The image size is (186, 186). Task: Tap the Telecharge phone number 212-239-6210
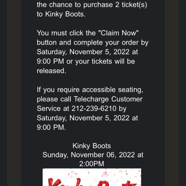point(94,108)
